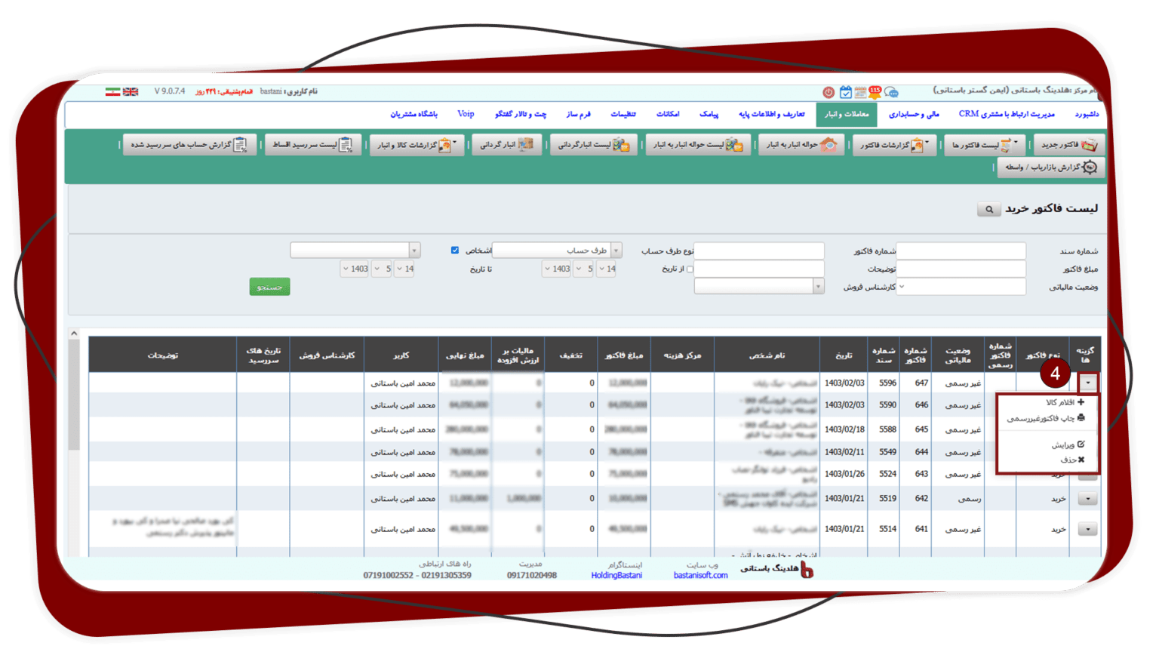This screenshot has width=1159, height=652.
Task: Open the کارشناس فروش combo box
Action: pyautogui.click(x=758, y=287)
